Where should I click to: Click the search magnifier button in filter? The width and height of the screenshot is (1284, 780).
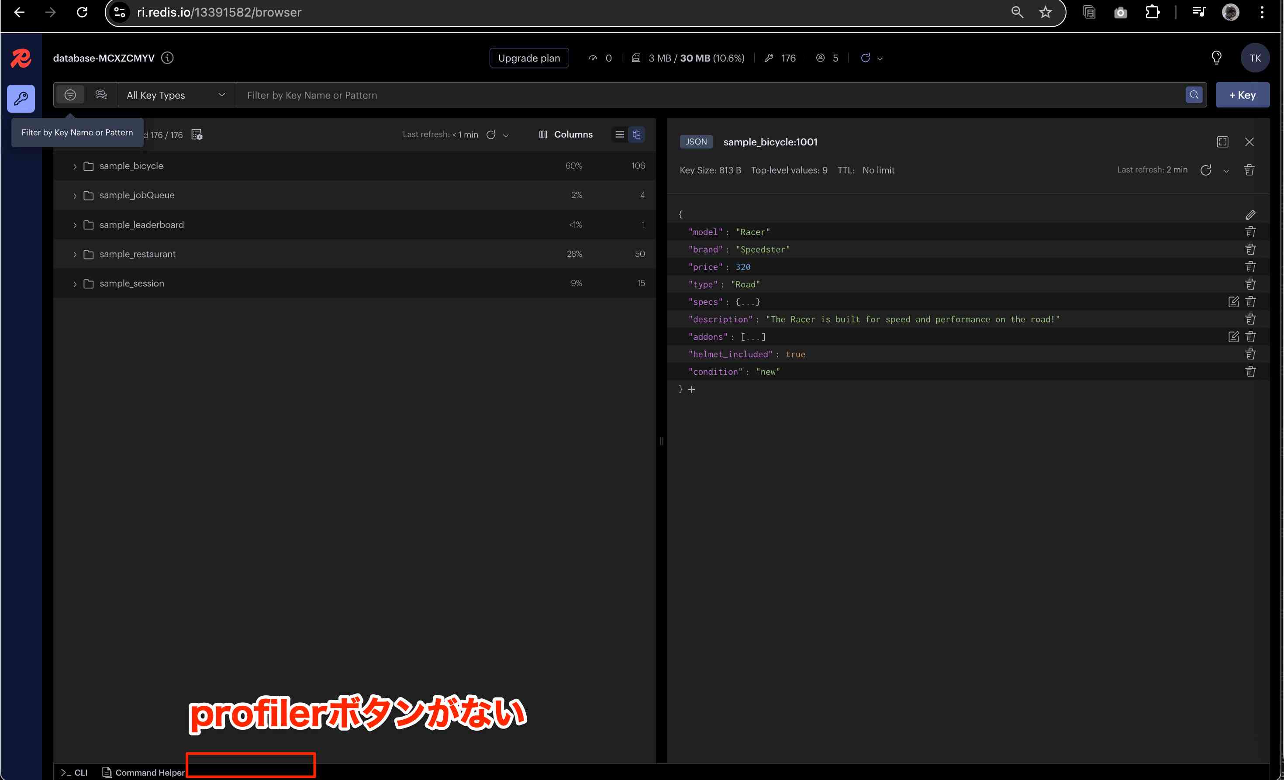click(1194, 95)
